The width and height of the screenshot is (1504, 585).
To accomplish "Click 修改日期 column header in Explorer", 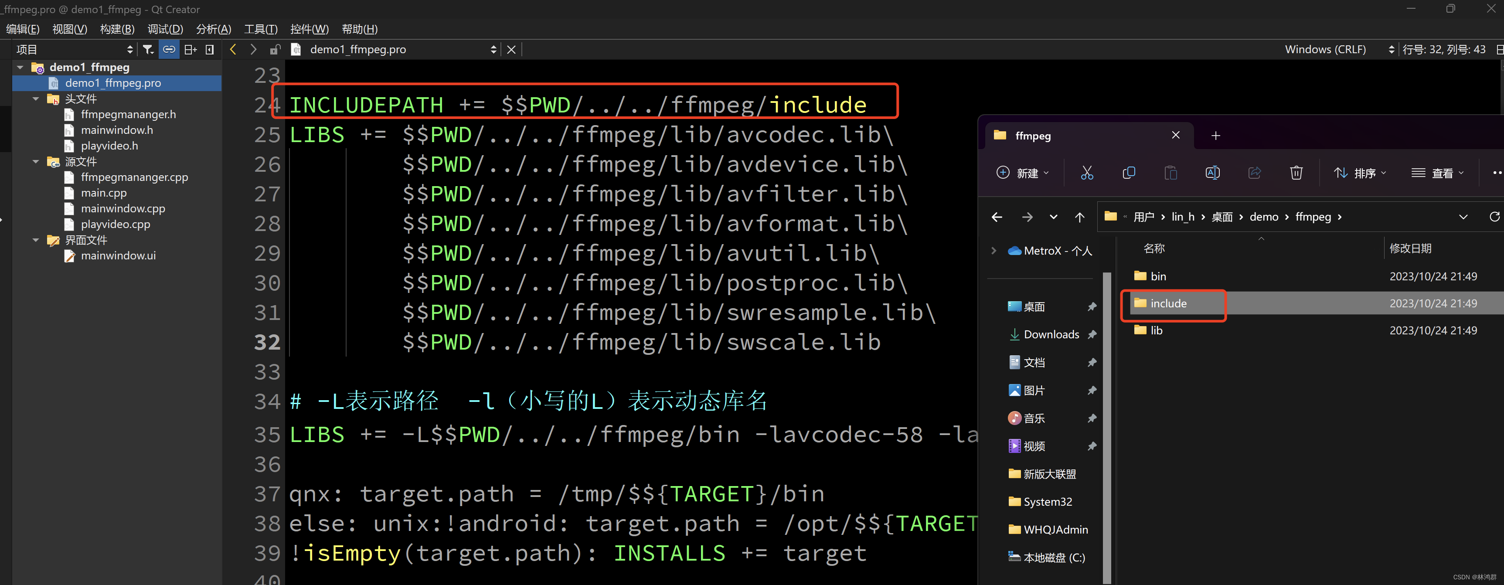I will point(1411,249).
